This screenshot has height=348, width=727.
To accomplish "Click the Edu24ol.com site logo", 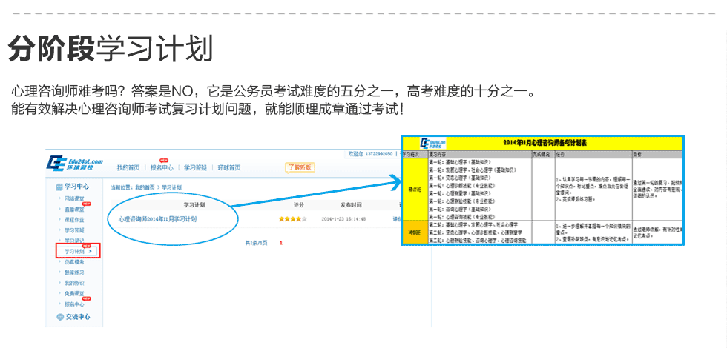I will pyautogui.click(x=75, y=164).
